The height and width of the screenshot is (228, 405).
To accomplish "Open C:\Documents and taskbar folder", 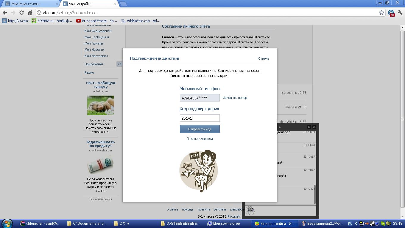I will [x=88, y=224].
